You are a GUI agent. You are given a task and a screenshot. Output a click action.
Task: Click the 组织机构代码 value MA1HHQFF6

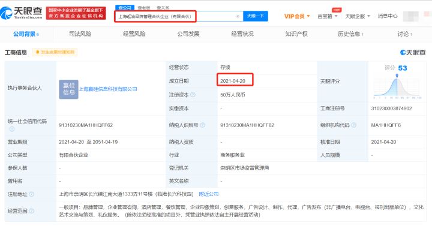tap(386, 125)
